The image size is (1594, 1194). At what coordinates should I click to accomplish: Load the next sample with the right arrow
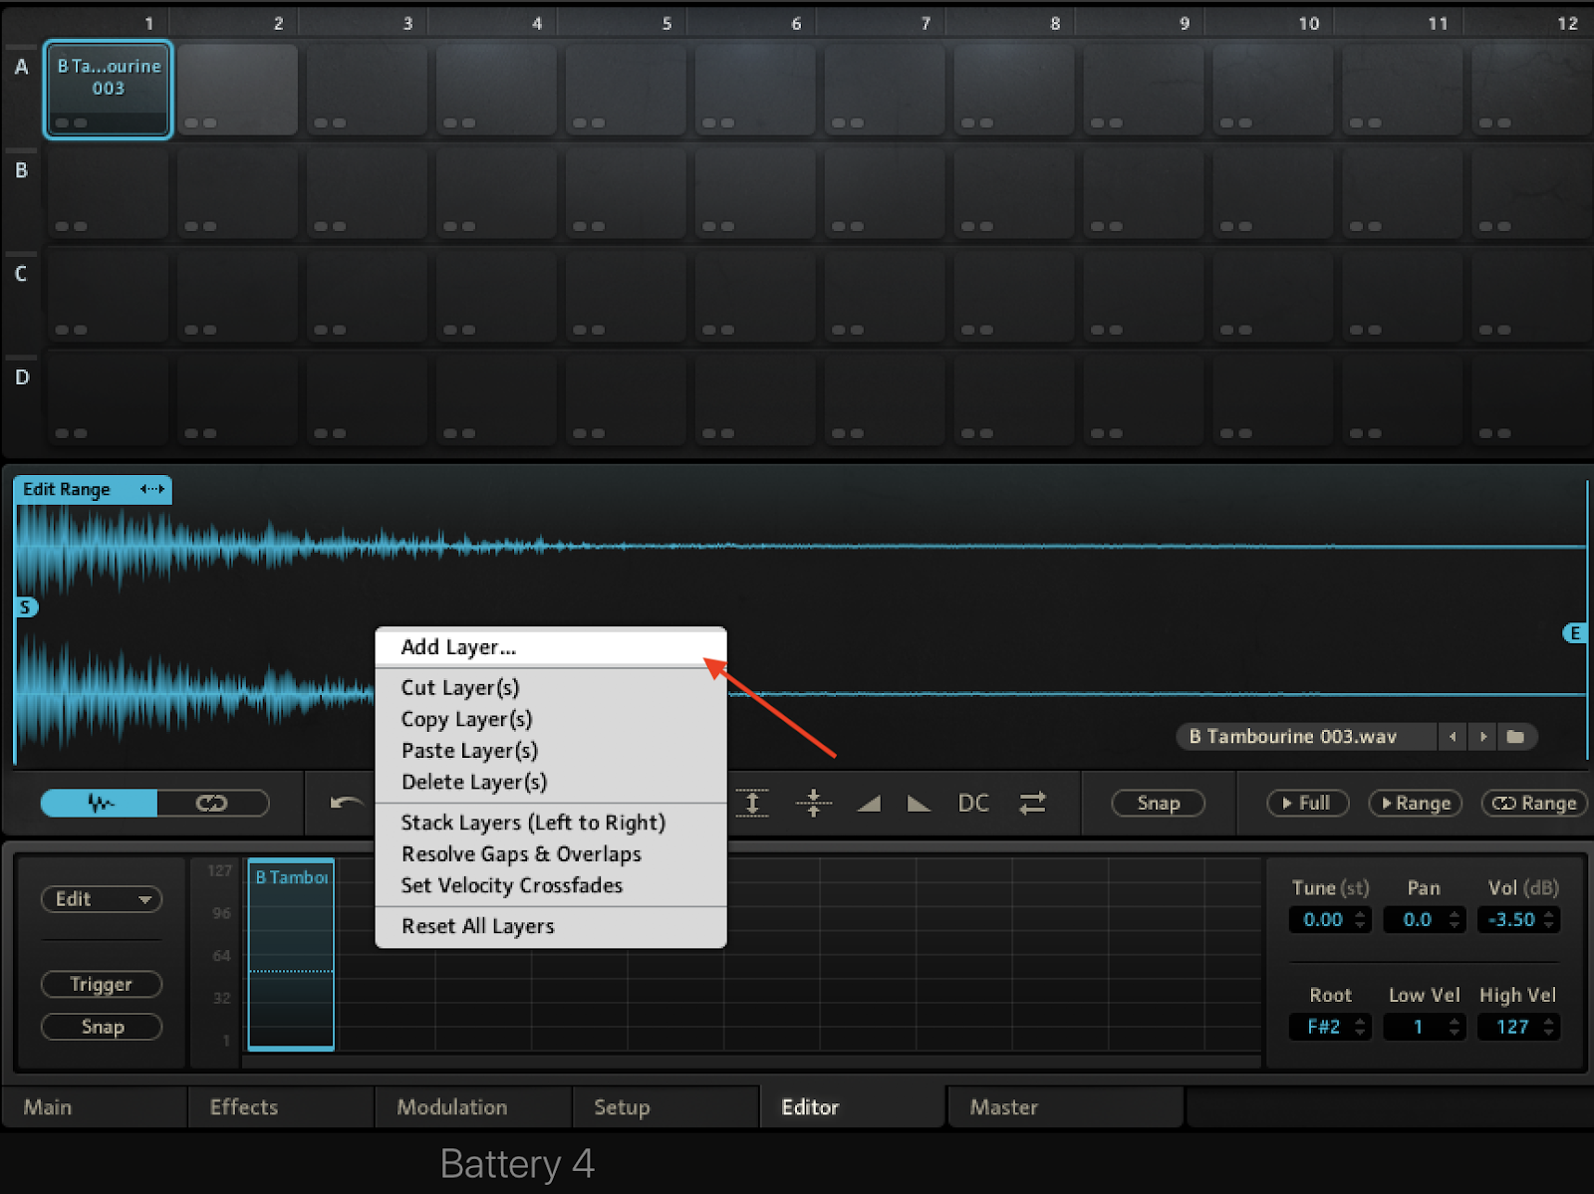[1483, 737]
